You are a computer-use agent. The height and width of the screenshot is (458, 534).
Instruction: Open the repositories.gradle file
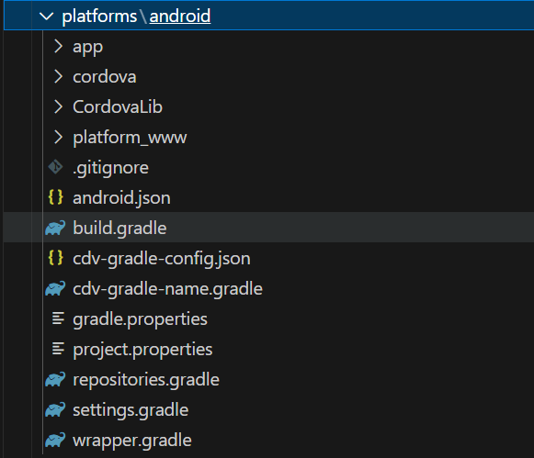(146, 380)
